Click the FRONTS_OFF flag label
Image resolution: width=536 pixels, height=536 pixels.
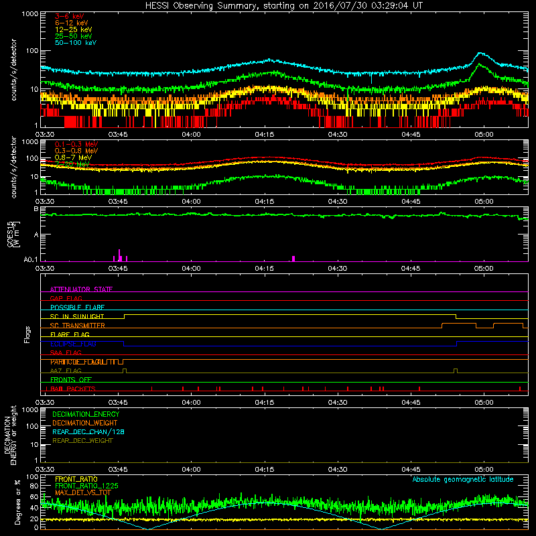(x=71, y=380)
